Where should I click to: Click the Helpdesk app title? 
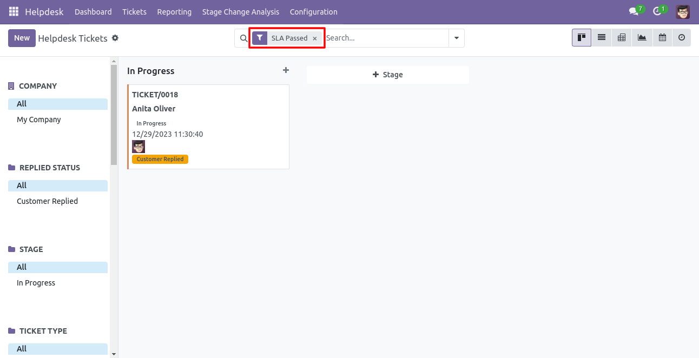pos(44,11)
